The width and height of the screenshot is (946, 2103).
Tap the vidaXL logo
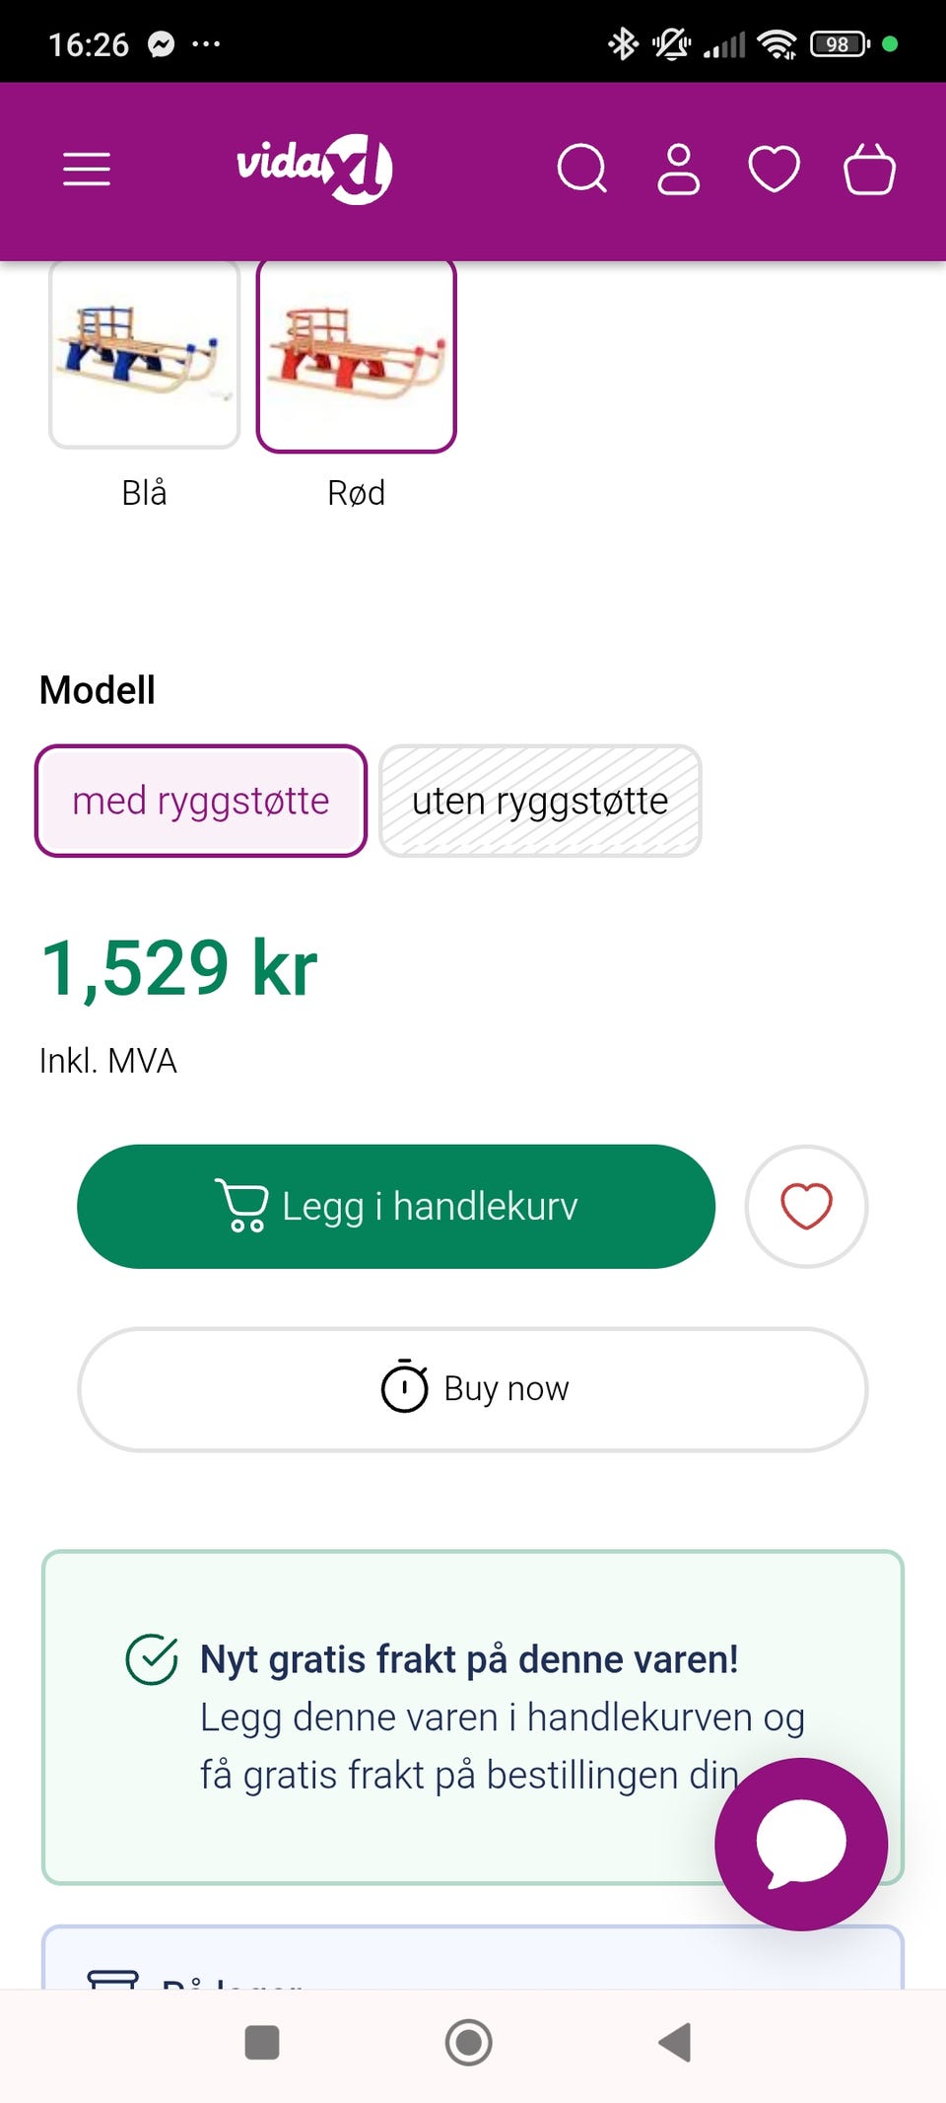coord(314,168)
